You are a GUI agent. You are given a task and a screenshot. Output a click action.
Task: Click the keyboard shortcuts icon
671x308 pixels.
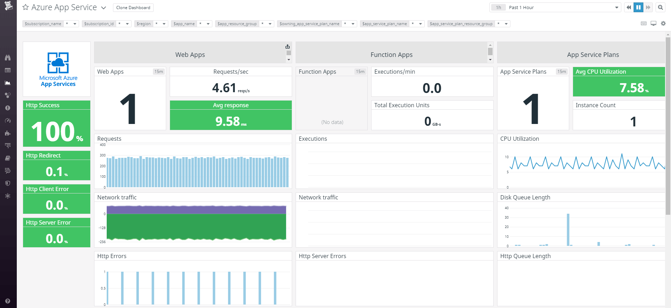(644, 23)
